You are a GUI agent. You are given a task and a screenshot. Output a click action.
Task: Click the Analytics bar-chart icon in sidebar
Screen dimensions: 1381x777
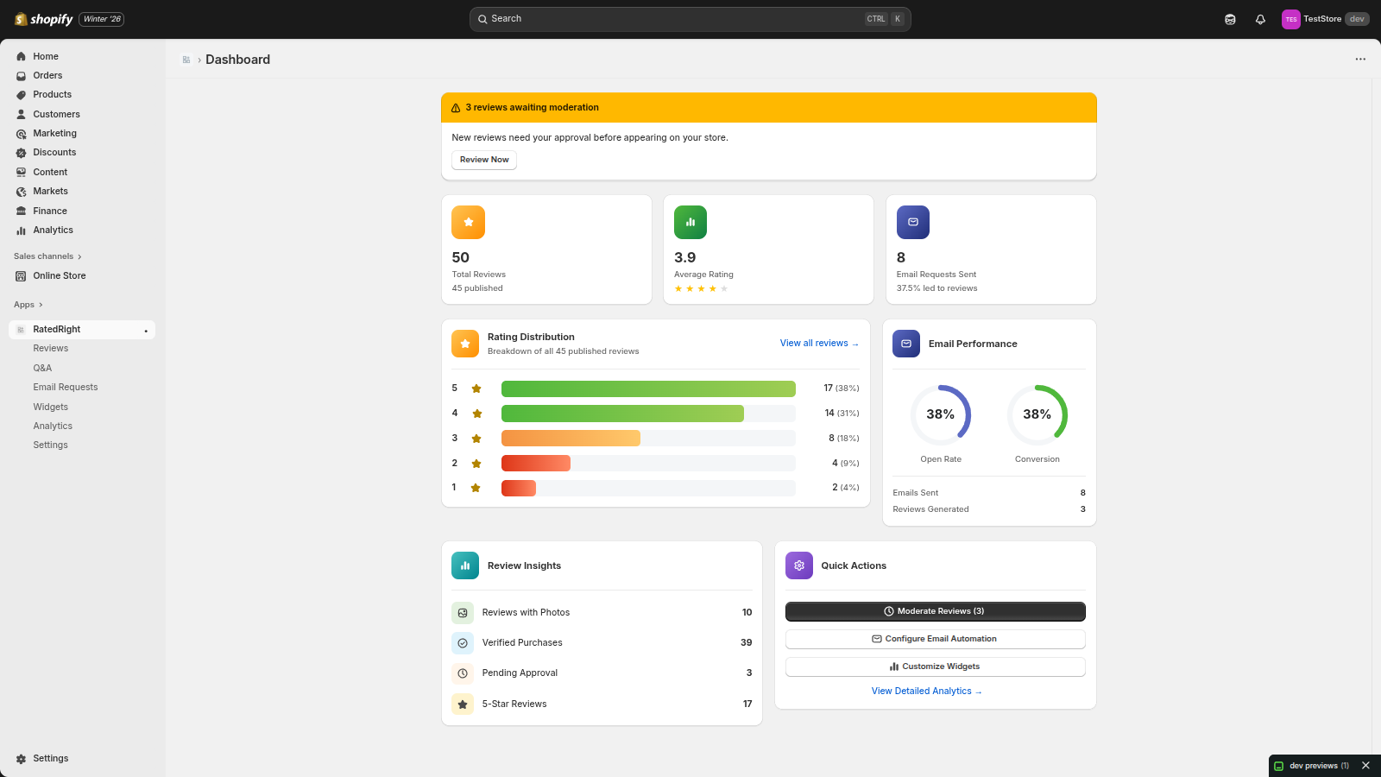point(21,230)
